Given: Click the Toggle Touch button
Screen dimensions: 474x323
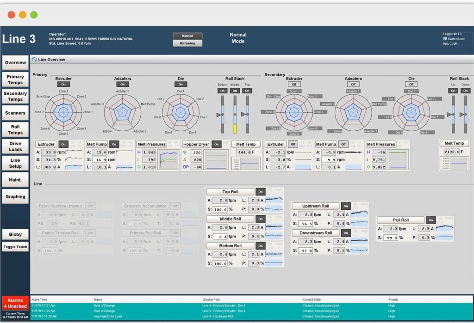Looking at the screenshot, I should [15, 247].
